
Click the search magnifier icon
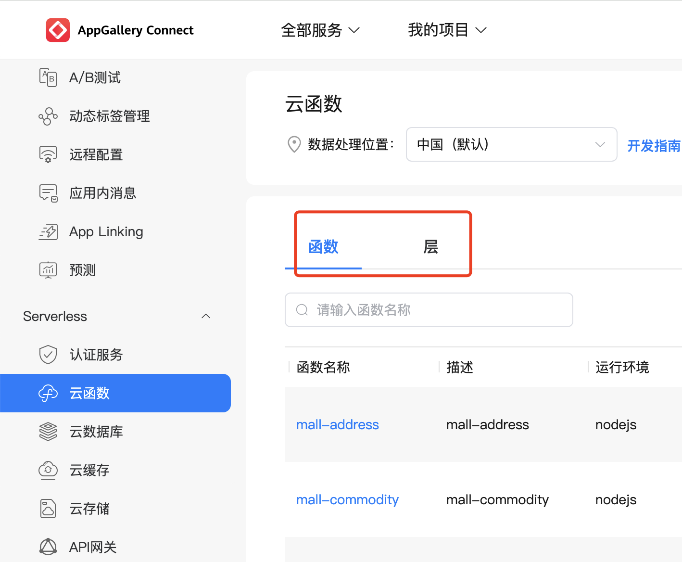click(302, 310)
